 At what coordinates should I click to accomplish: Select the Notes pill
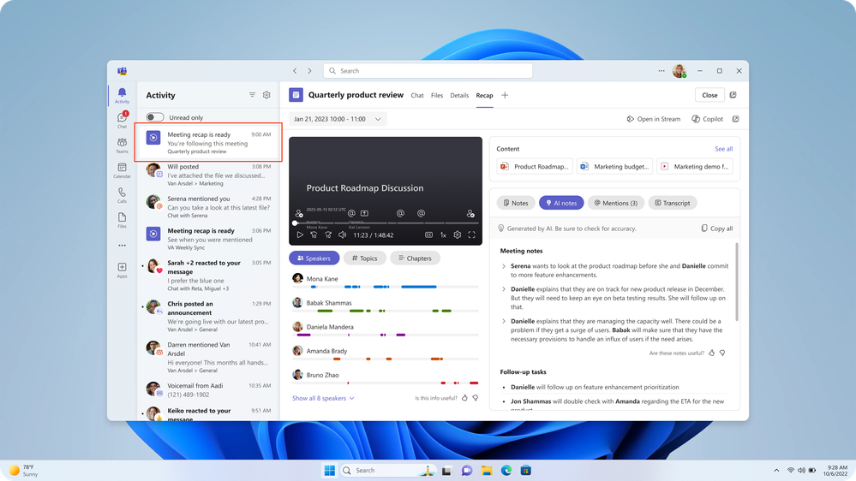(x=515, y=203)
